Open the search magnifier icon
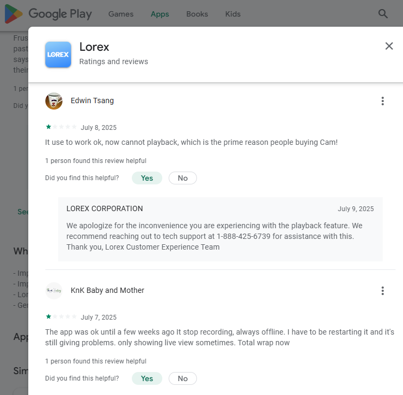Screen dimensions: 403x395 pyautogui.click(x=383, y=14)
